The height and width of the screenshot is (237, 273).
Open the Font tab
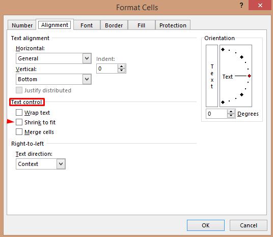pos(87,25)
